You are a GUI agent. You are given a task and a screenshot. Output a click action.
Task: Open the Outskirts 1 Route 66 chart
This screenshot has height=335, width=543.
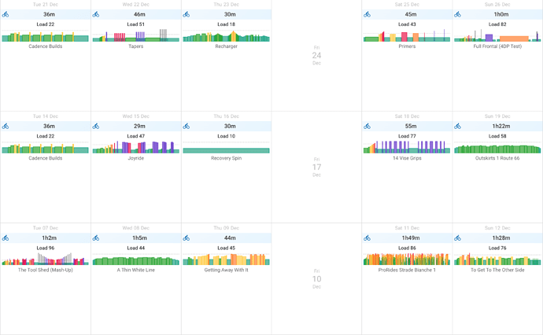pos(497,147)
